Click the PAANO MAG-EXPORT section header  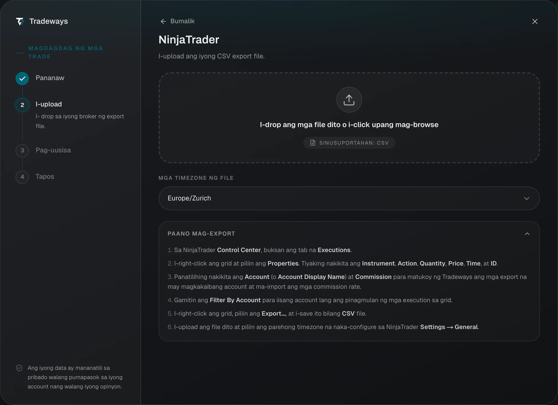click(x=201, y=234)
